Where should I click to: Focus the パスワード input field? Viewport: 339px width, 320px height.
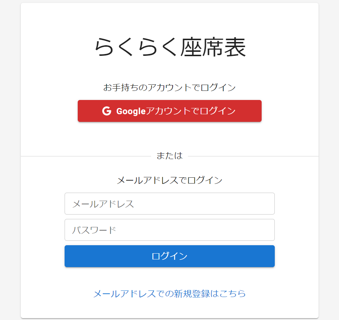pyautogui.click(x=169, y=230)
